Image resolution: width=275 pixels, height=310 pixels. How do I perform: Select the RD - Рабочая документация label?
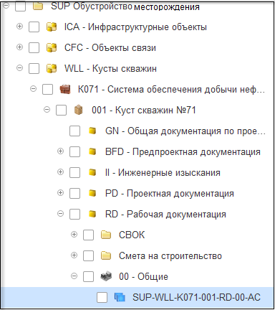point(165,214)
